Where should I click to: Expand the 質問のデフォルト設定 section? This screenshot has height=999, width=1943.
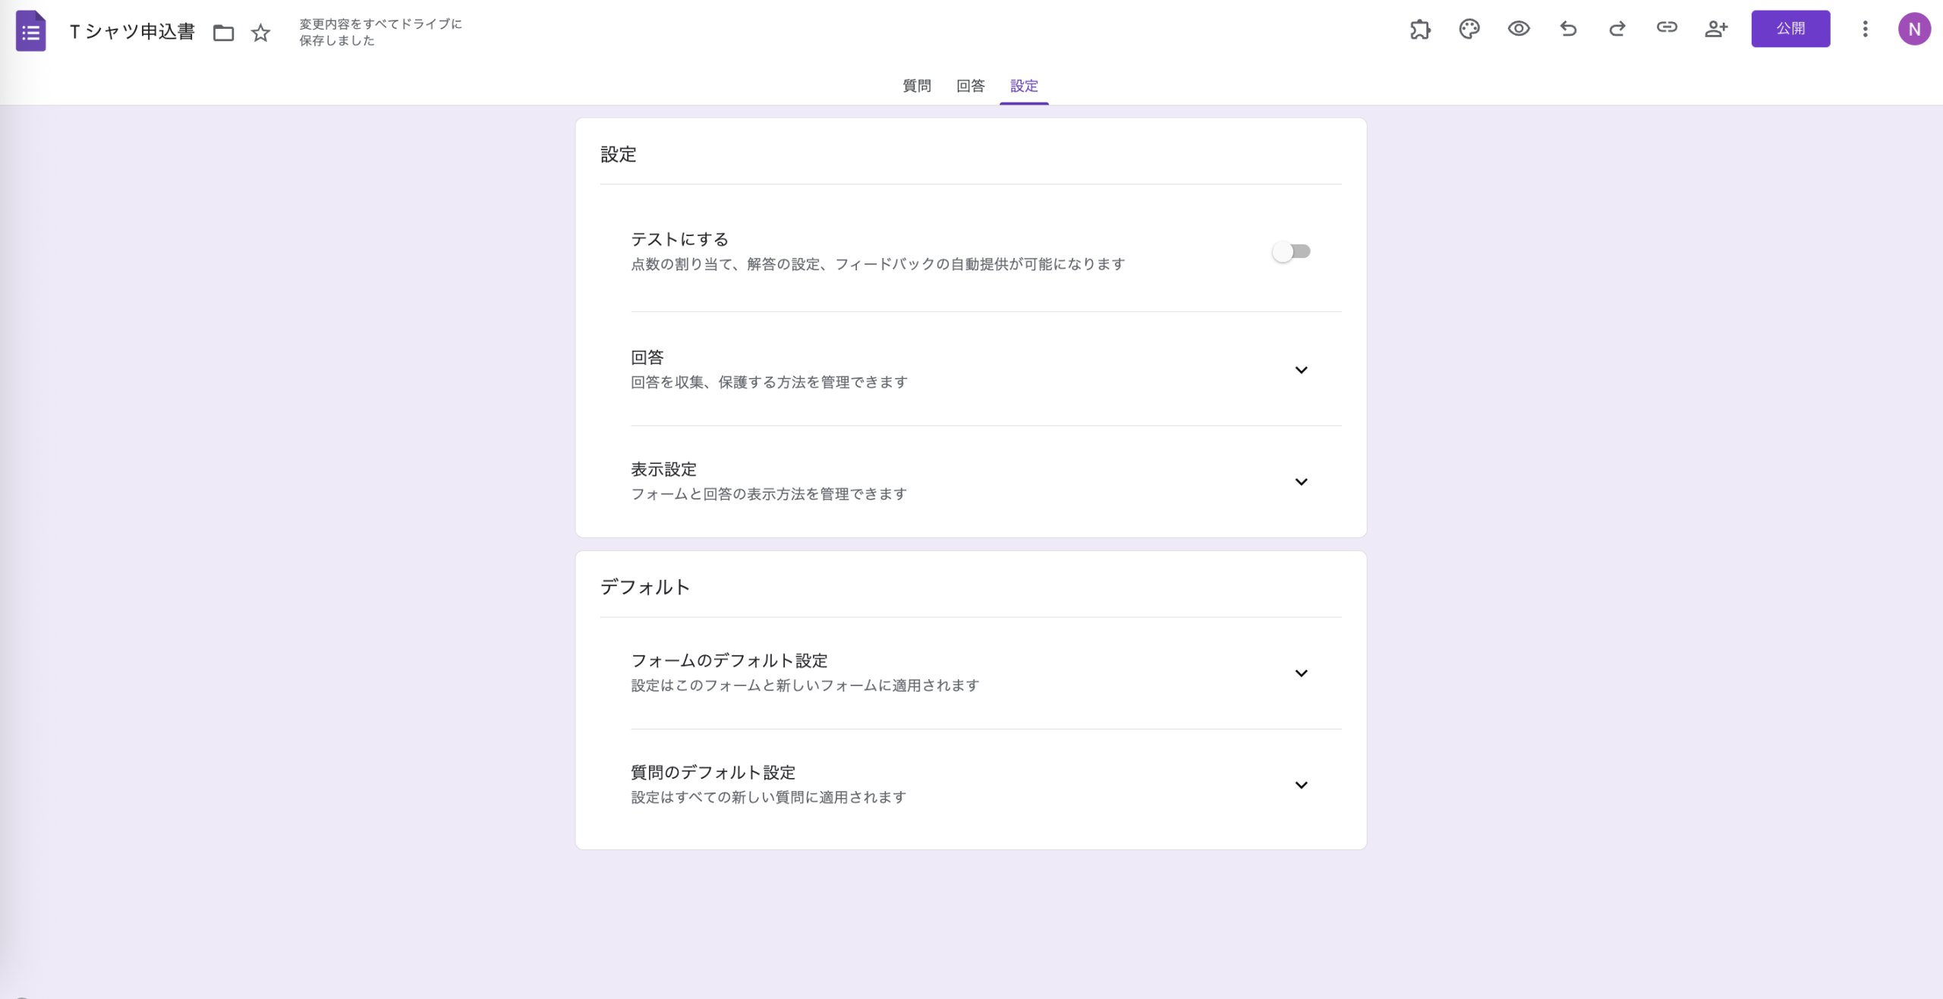(x=1302, y=785)
